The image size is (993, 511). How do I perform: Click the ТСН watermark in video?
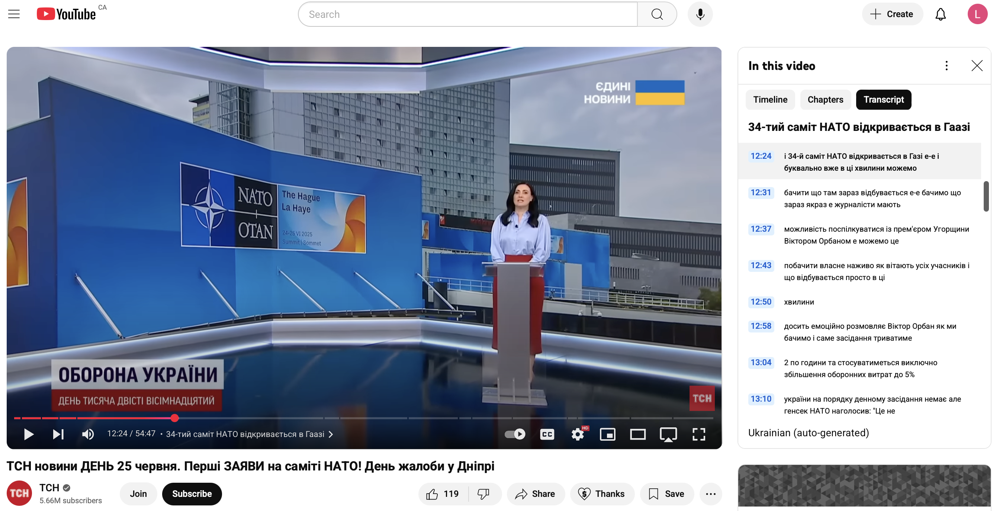tap(701, 398)
